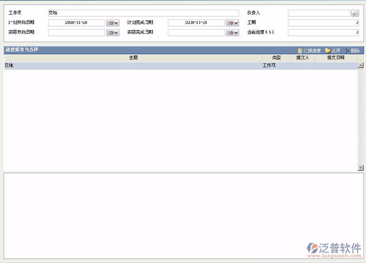Open the 实际完成日期 calendar dropdown
366x263 pixels.
point(232,32)
